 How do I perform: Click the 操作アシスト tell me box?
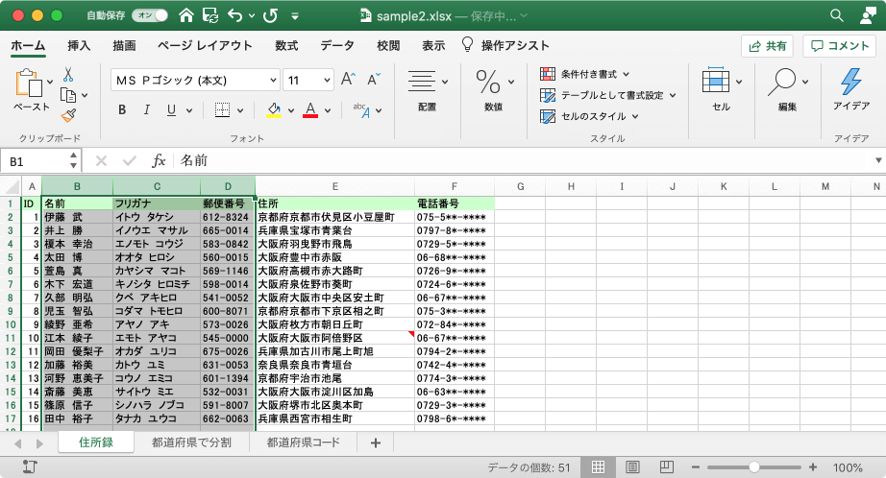pyautogui.click(x=505, y=45)
